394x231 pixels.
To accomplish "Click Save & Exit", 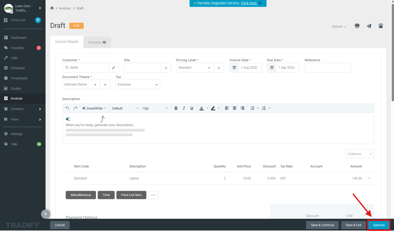I will (x=354, y=225).
